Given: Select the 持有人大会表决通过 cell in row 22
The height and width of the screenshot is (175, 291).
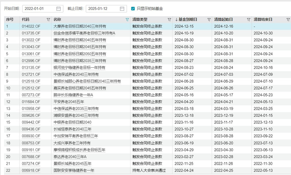Looking at the screenshot, I should [x=149, y=170].
